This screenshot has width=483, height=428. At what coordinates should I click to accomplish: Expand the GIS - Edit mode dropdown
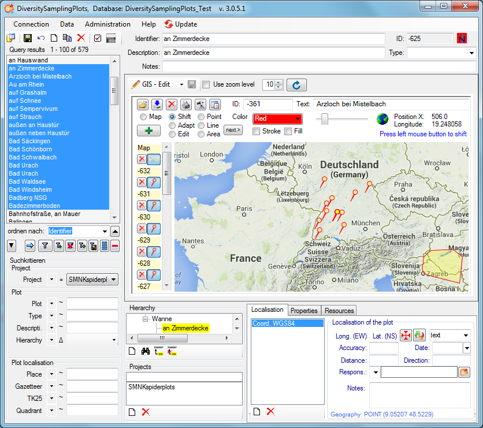point(181,85)
